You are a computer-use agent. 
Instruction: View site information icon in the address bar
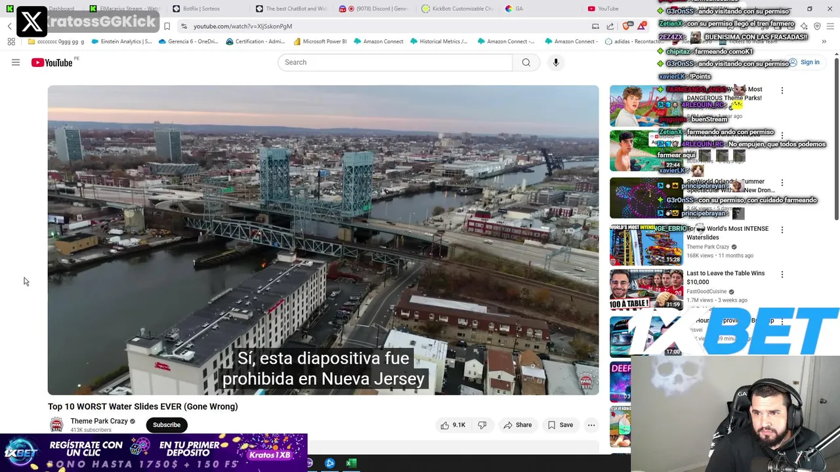pos(184,26)
